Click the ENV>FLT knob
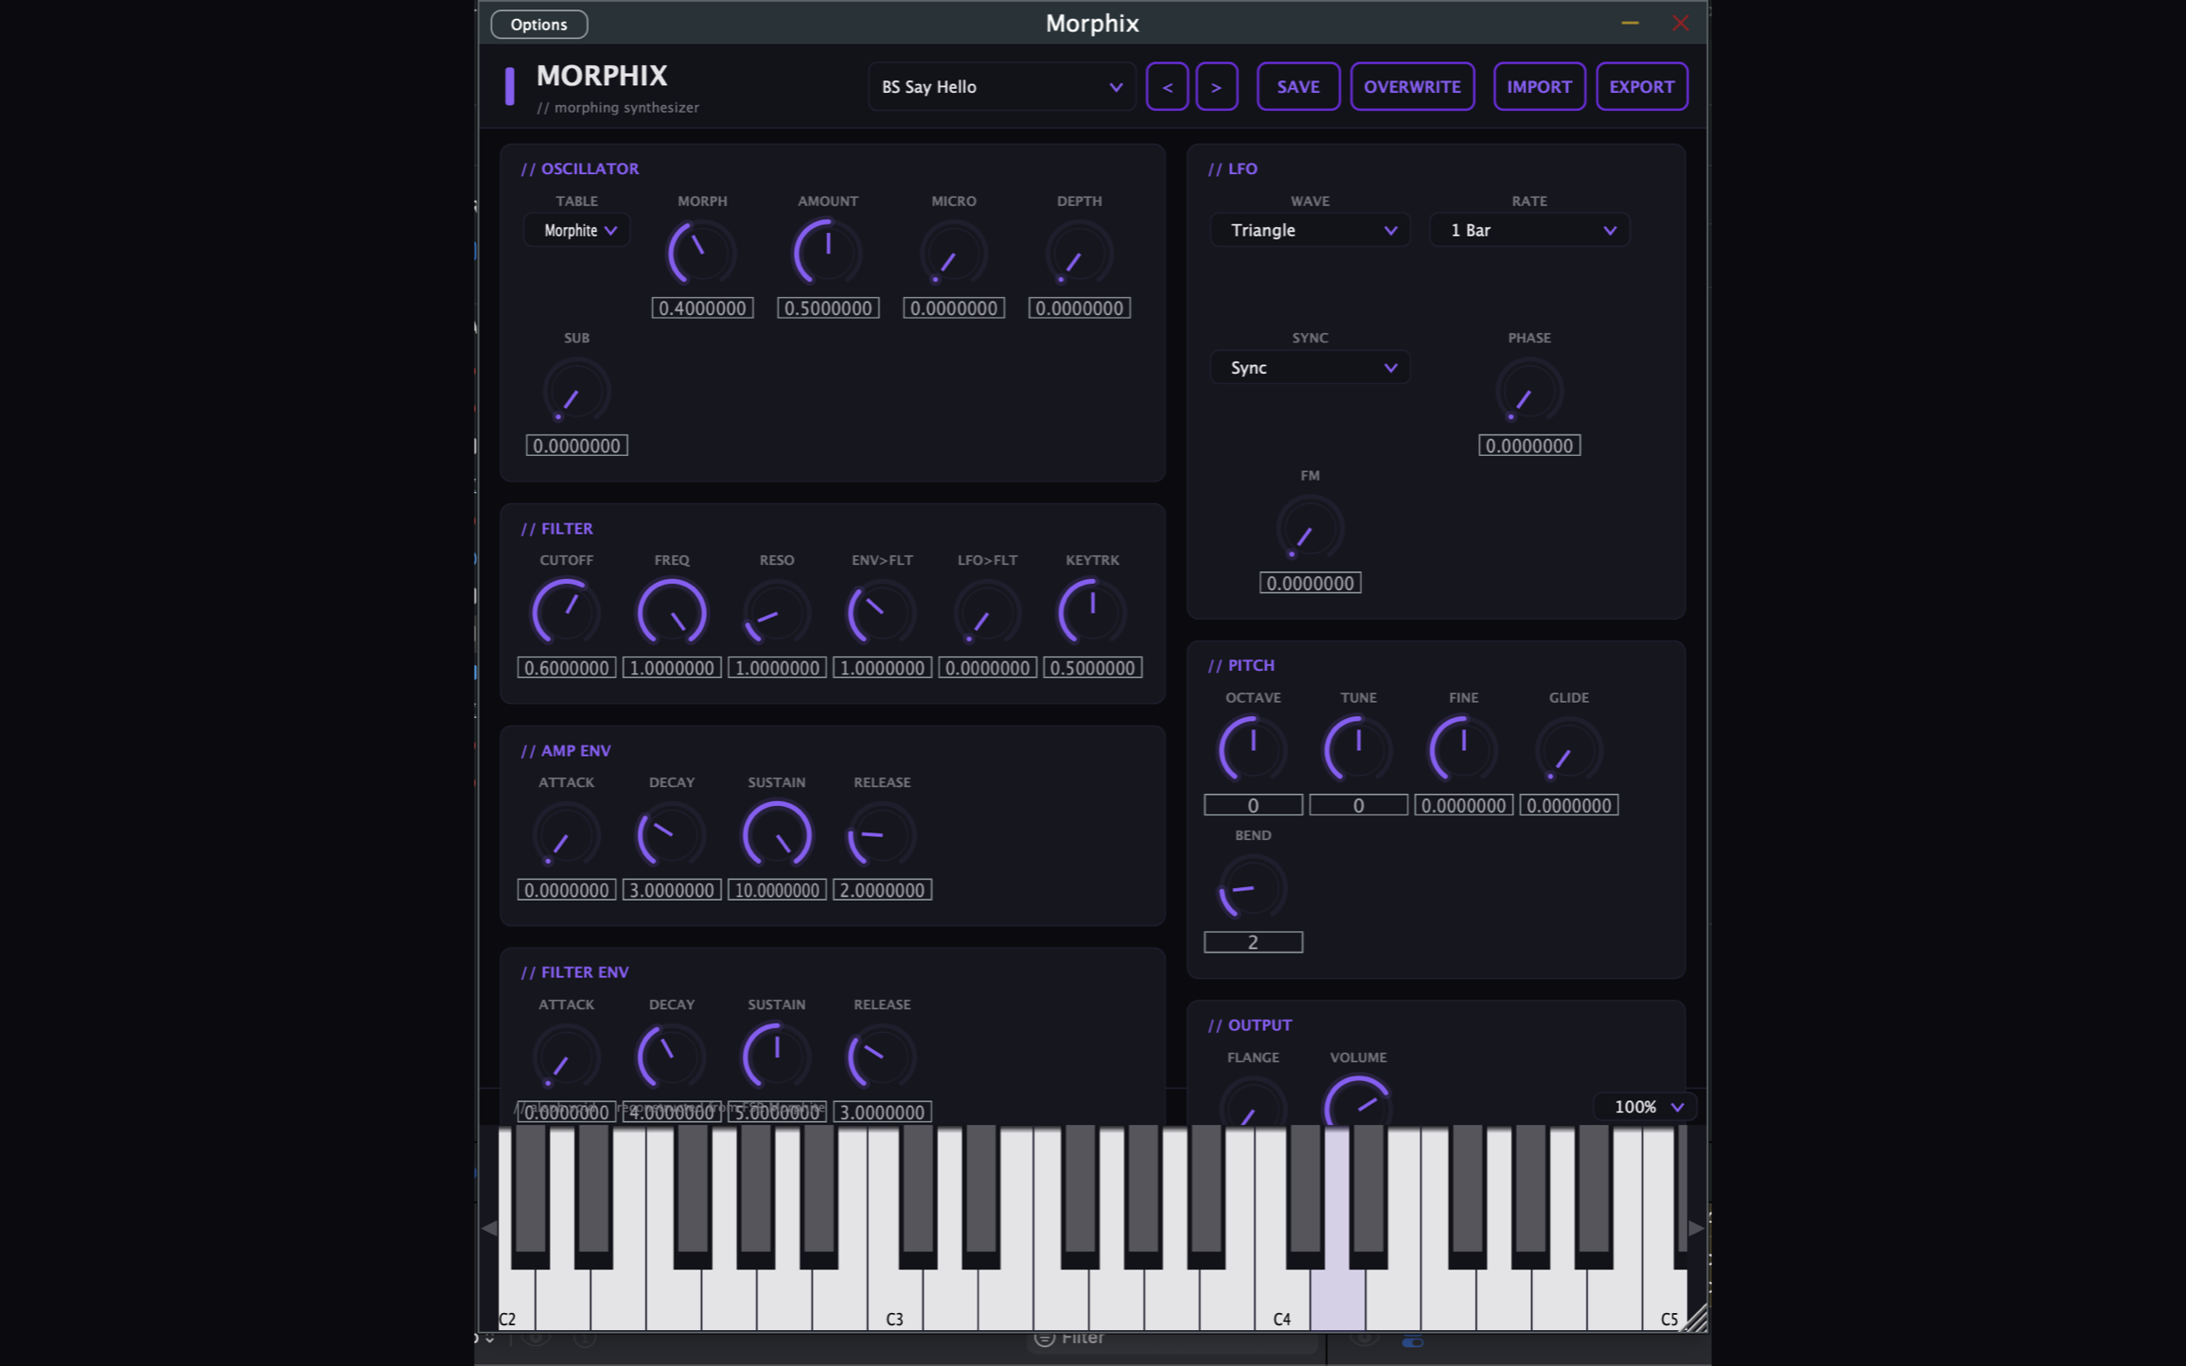2186x1366 pixels. [x=881, y=611]
